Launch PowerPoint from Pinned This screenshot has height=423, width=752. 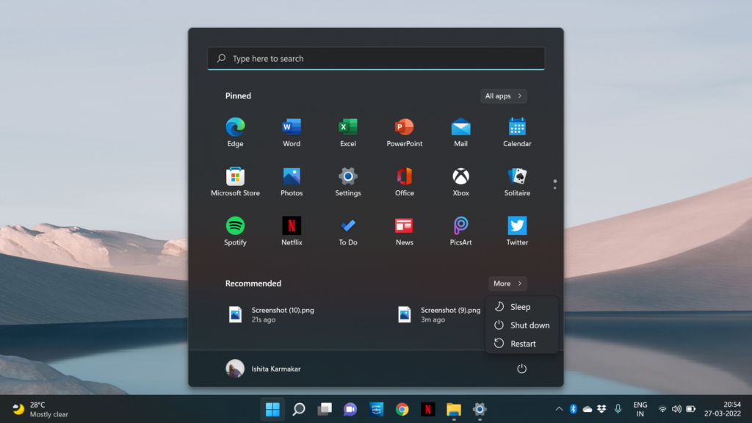coord(405,132)
